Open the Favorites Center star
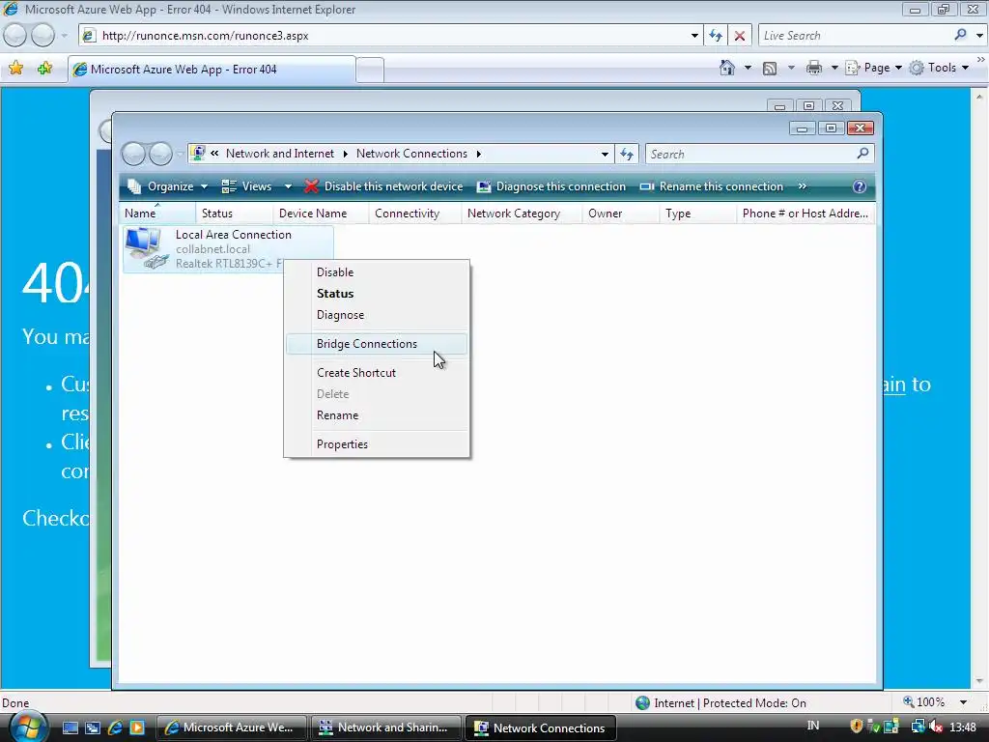Screen dimensions: 989x742 click(15, 69)
